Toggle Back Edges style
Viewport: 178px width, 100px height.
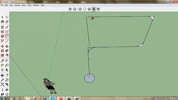coord(75,9)
